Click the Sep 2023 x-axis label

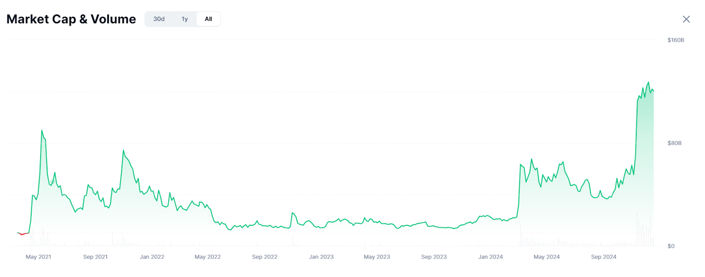coord(434,257)
